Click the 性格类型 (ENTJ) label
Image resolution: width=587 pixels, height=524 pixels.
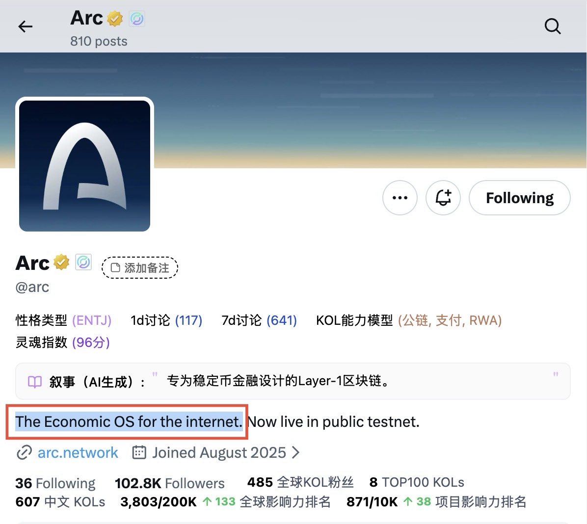click(x=63, y=320)
